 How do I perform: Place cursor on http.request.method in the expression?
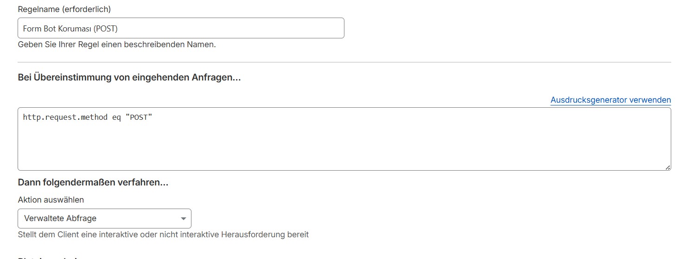pos(65,117)
